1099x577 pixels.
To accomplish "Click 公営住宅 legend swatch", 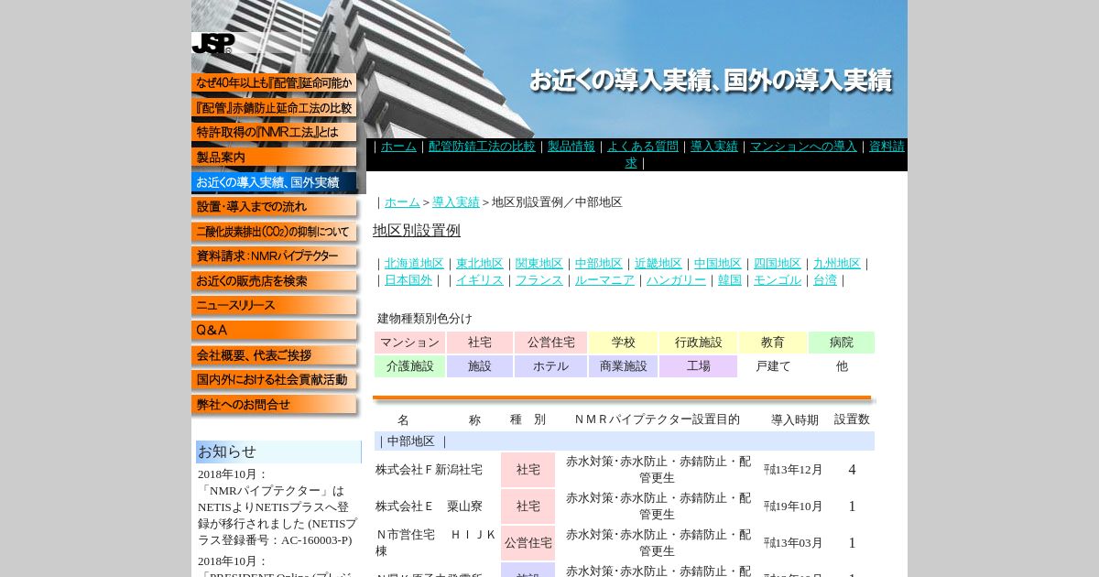I will (550, 343).
